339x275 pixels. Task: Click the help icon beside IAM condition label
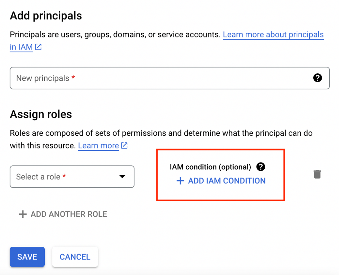260,167
